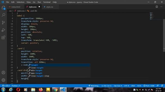Open the Extensions view
This screenshot has height=92, width=165.
(3, 38)
